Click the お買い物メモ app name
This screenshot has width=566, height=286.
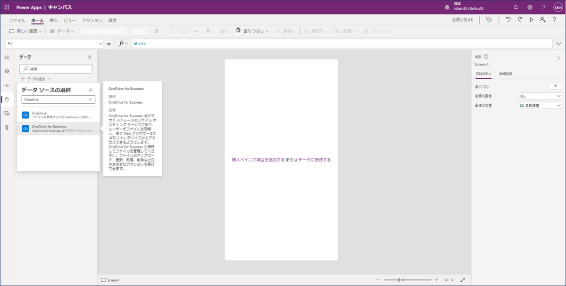463,20
